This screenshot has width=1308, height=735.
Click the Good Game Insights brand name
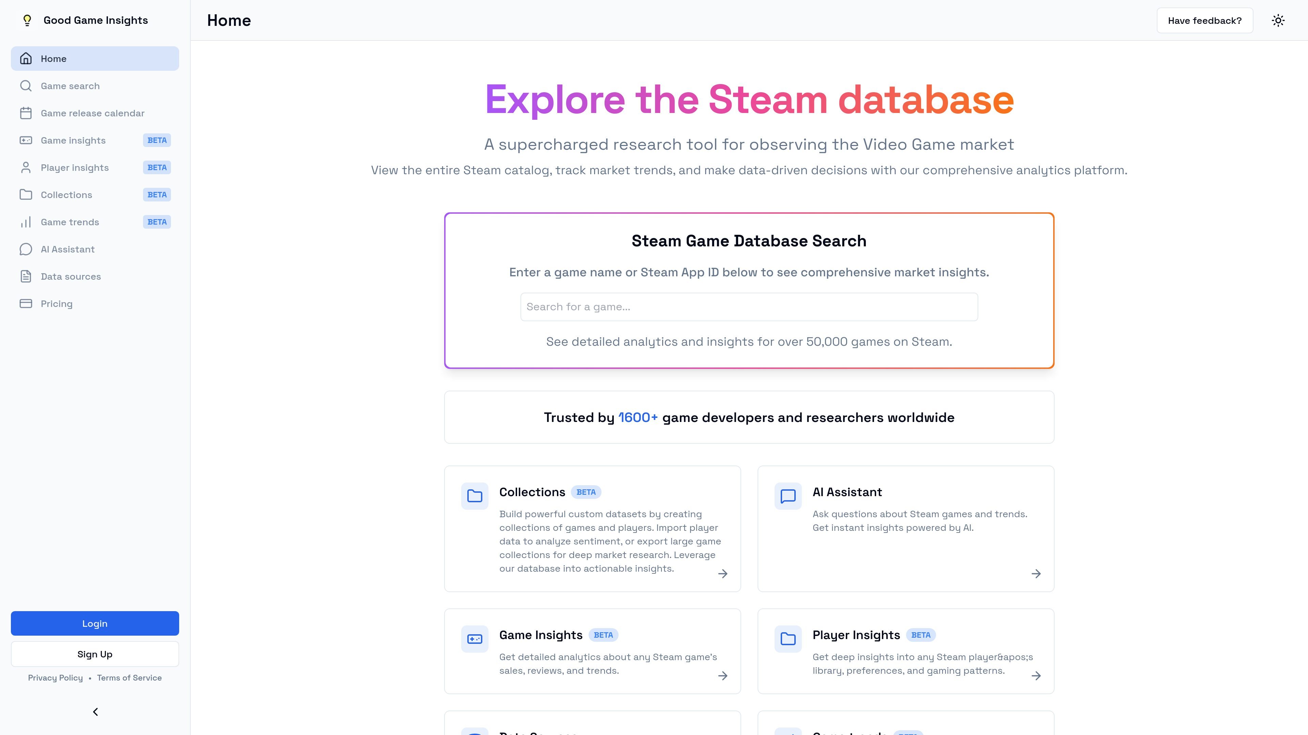[96, 20]
